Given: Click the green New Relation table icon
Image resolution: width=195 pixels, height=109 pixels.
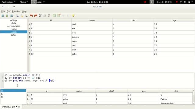Looking at the screenshot, I should point(54,15).
